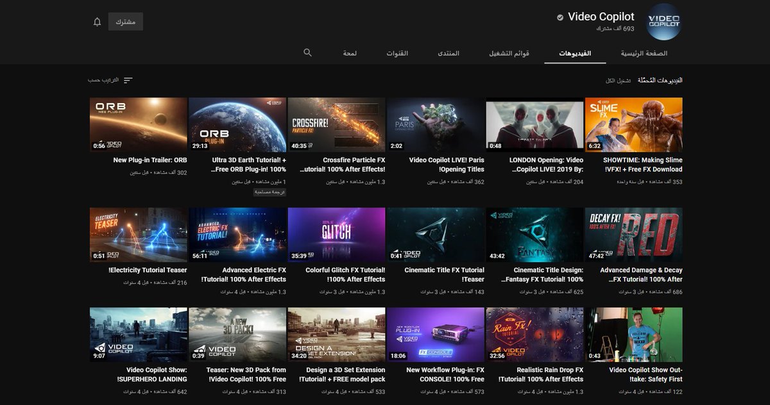Play the SHOWTIME Making Slime VFX thumbnail
Viewport: 770px width, 405px height.
click(x=634, y=124)
